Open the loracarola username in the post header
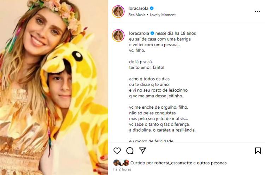Screen dimensions: 265x175 coord(137,8)
